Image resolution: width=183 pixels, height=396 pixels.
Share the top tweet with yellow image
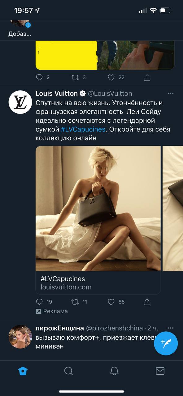click(x=147, y=77)
